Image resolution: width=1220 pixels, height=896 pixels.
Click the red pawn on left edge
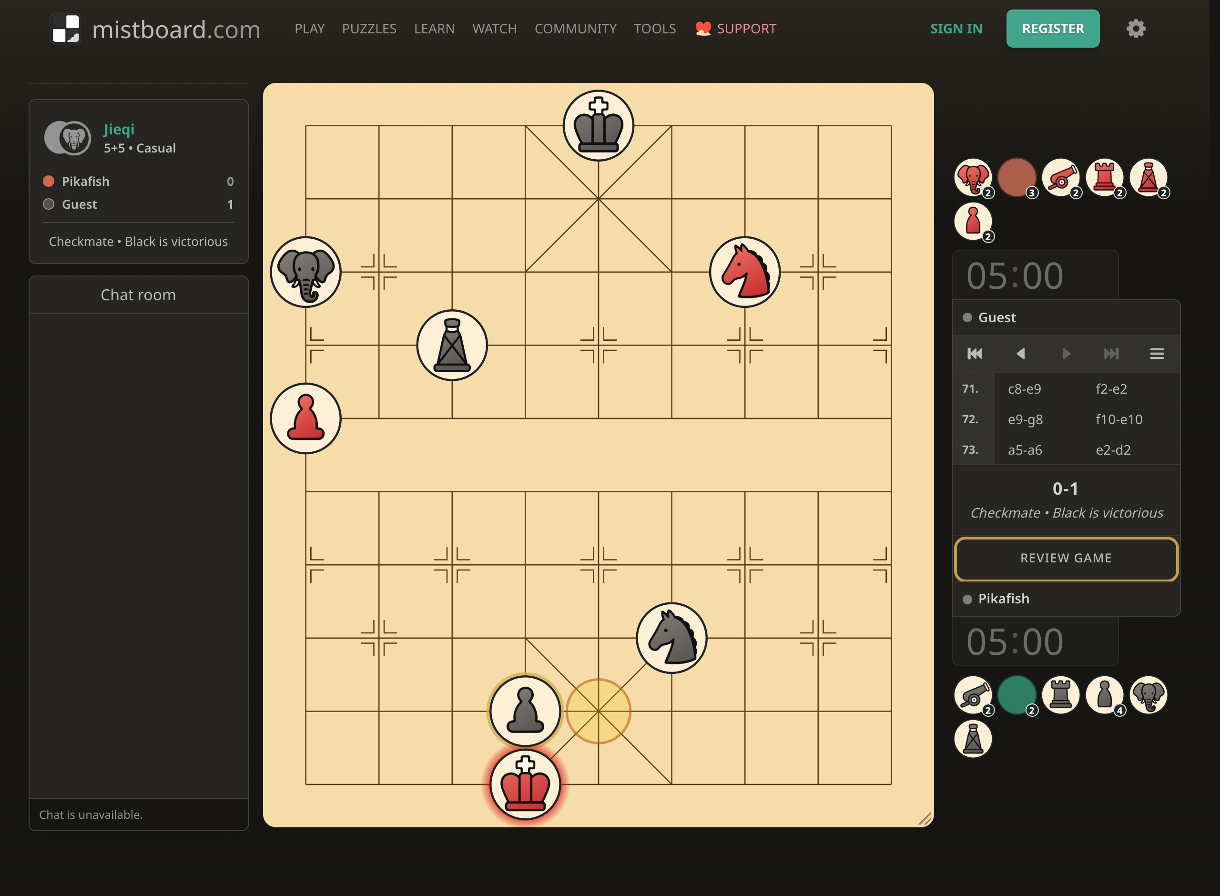pyautogui.click(x=306, y=418)
